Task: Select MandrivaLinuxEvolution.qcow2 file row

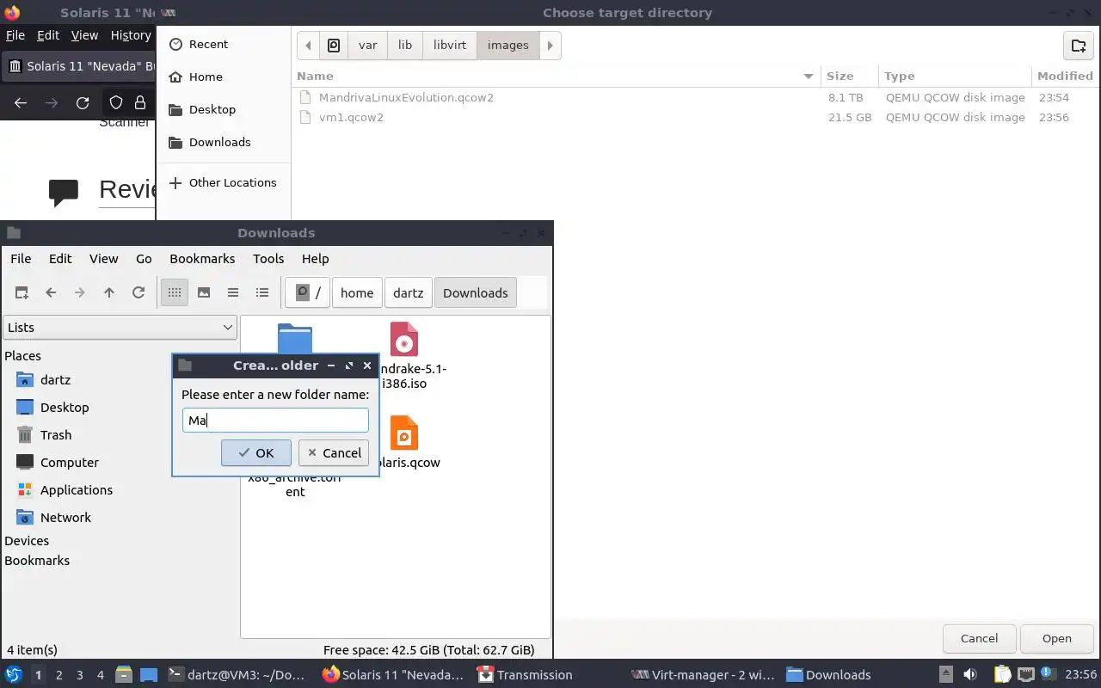Action: [x=696, y=97]
